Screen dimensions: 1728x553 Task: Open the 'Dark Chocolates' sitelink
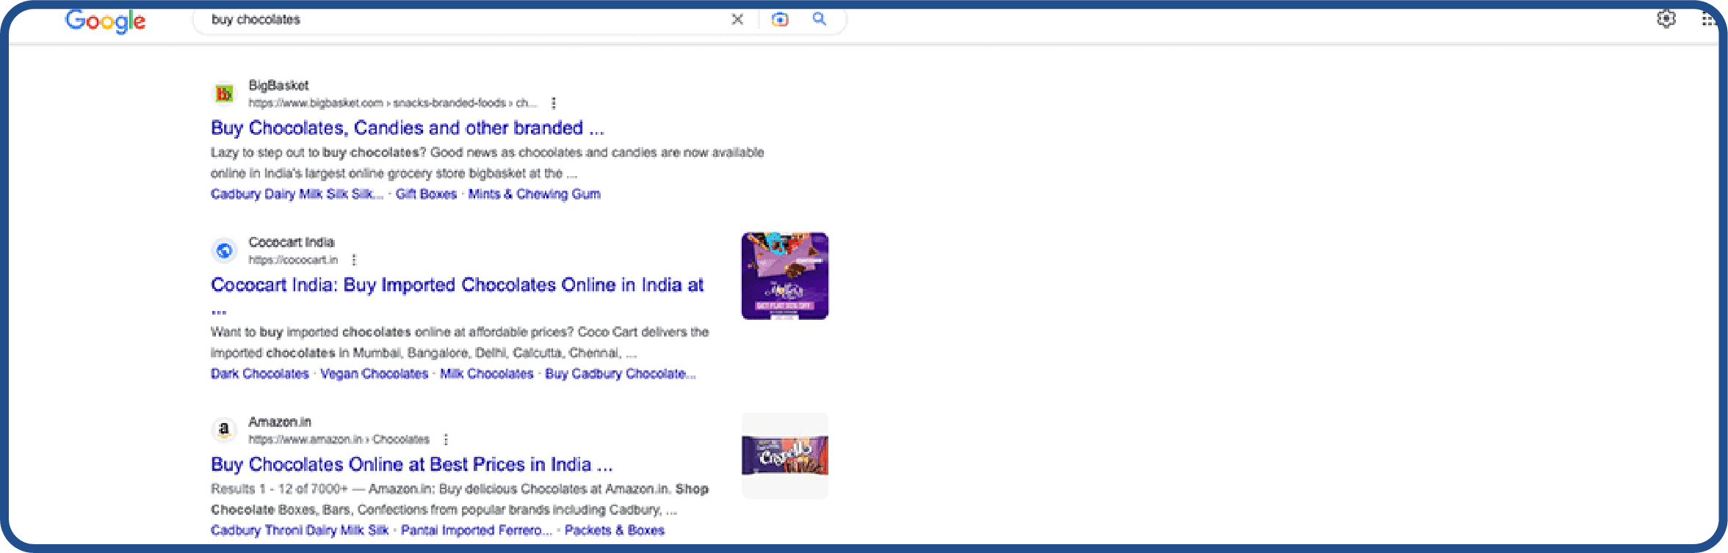click(260, 373)
